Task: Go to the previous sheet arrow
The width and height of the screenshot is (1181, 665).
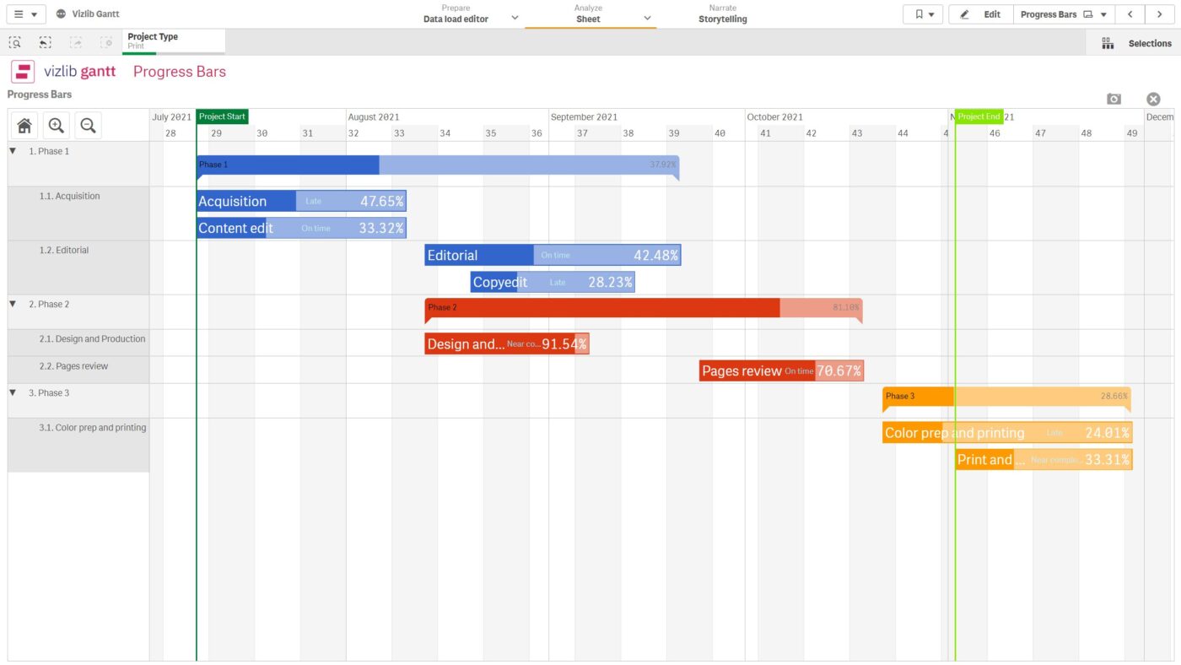Action: pos(1130,14)
